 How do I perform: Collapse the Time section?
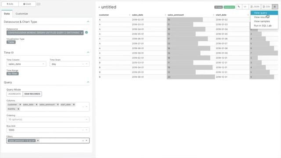click(88, 53)
